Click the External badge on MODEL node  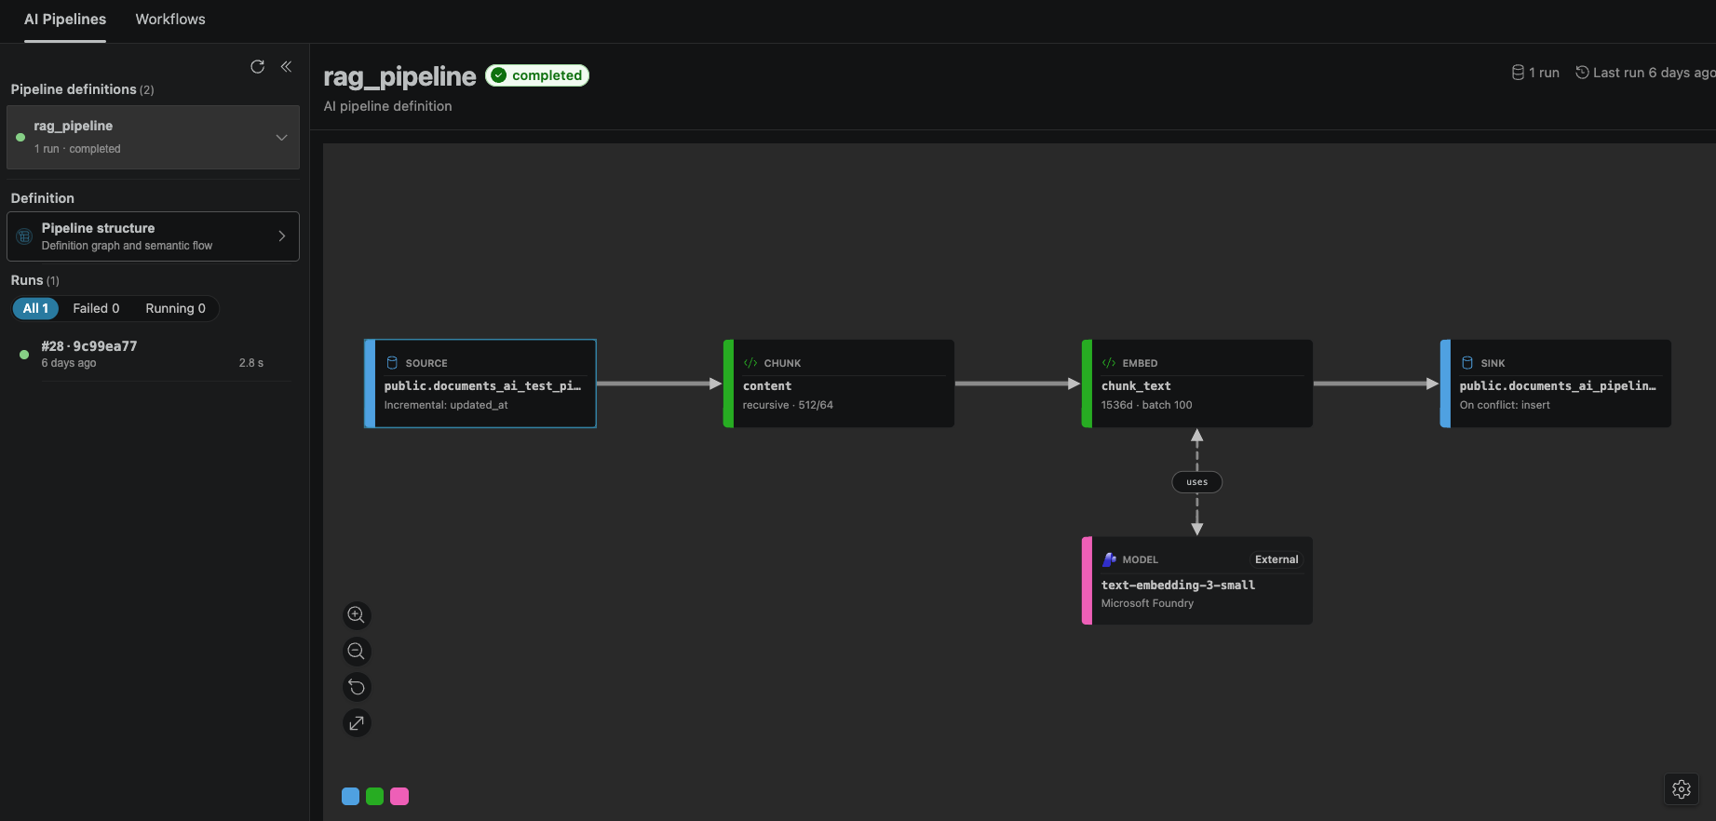[1277, 559]
